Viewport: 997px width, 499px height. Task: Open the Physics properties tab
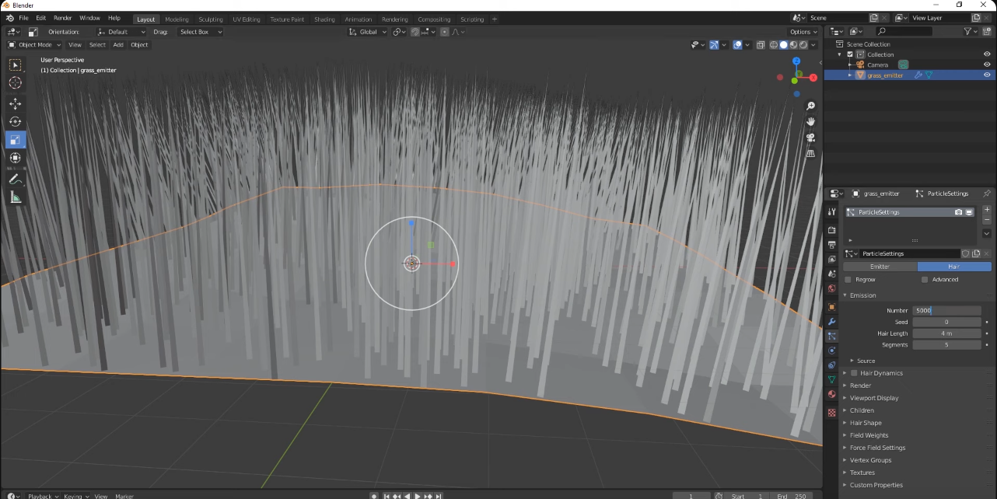(831, 351)
